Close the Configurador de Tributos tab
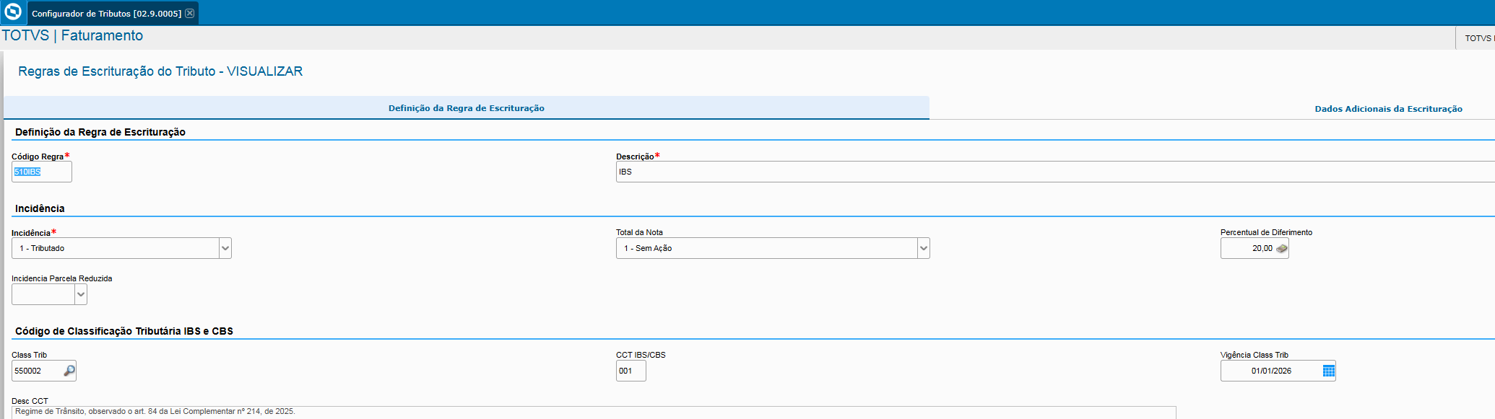The height and width of the screenshot is (419, 1495). [189, 13]
